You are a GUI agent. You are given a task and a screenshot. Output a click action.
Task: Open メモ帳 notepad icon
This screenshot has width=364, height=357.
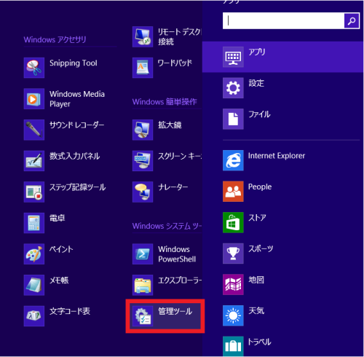coord(34,285)
